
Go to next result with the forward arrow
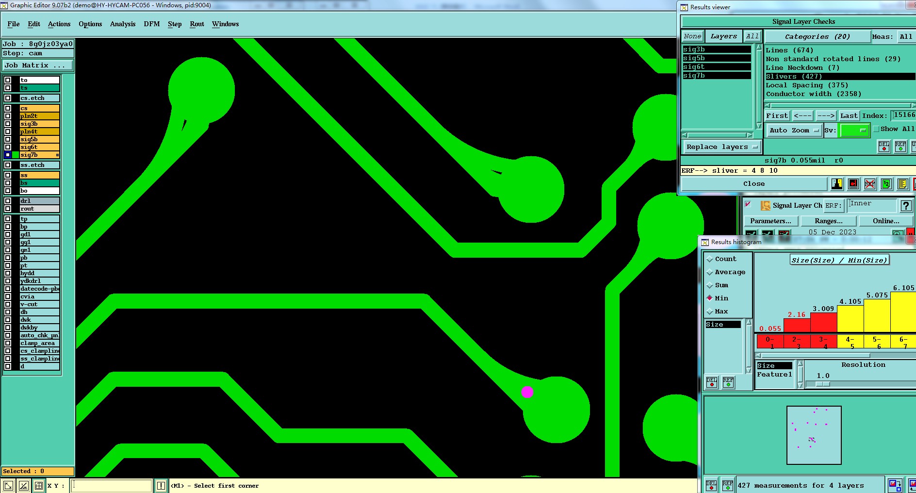pyautogui.click(x=826, y=115)
